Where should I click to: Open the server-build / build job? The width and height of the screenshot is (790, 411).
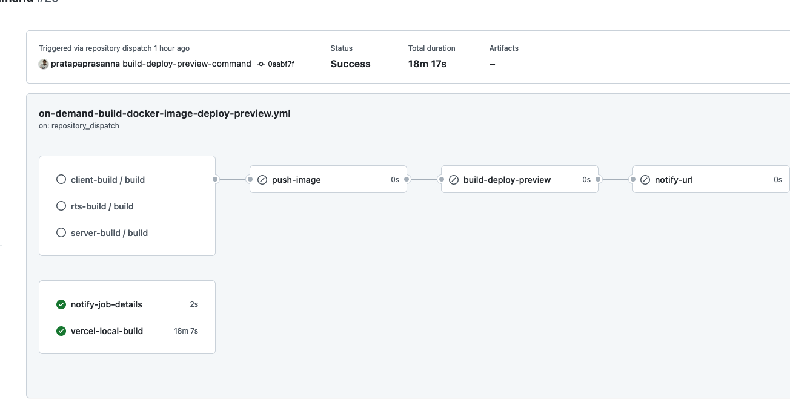click(109, 233)
